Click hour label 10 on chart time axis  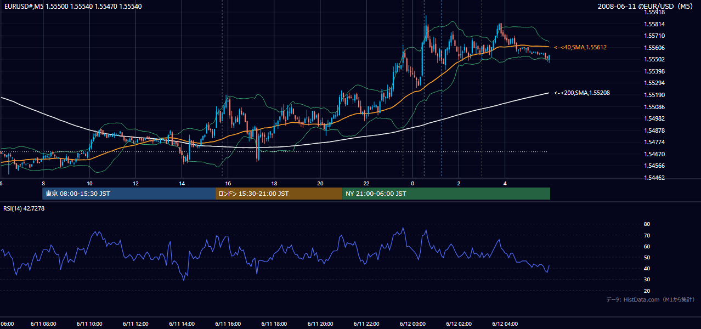tap(89, 184)
